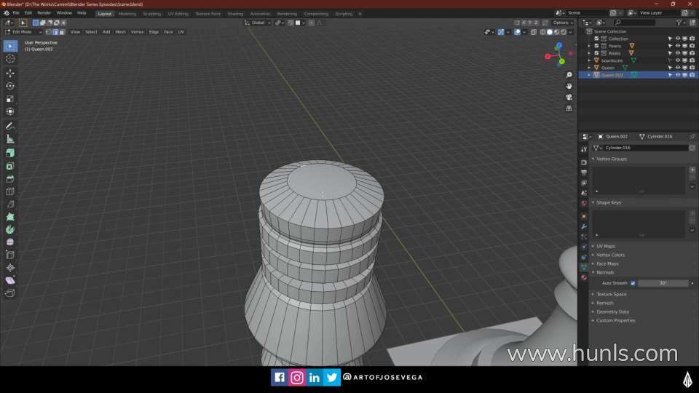Select the Select Box tool
The image size is (699, 393).
[10, 46]
